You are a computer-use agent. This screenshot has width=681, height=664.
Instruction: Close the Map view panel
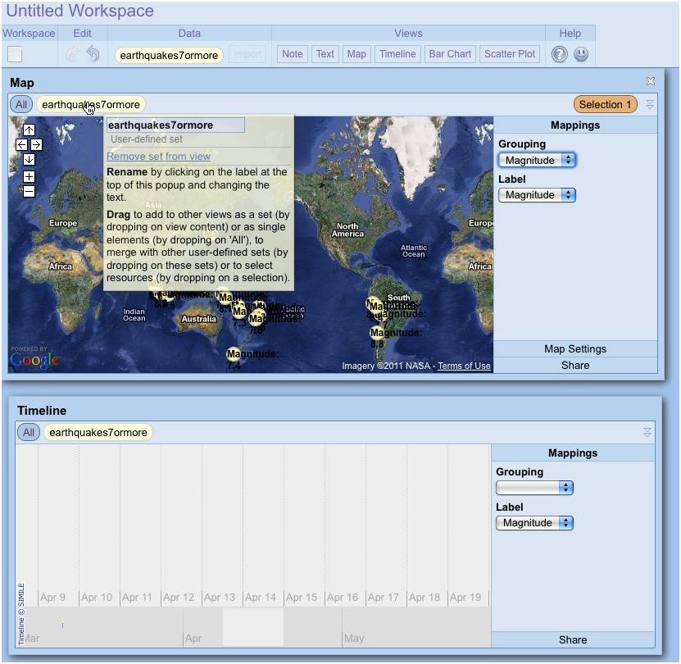coord(650,81)
